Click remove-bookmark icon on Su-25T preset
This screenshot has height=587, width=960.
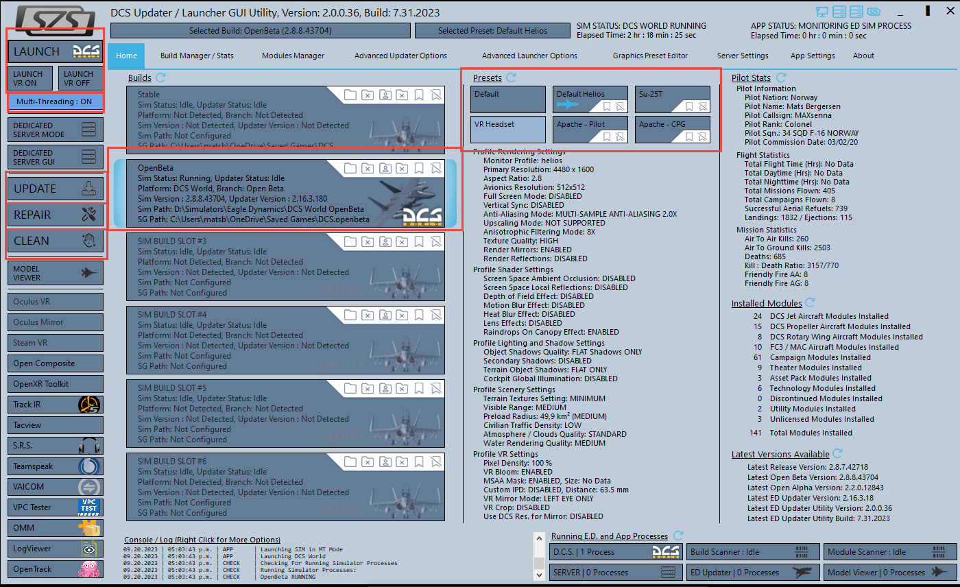(x=702, y=106)
